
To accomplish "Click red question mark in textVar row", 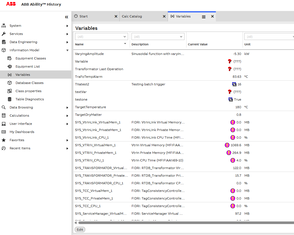I will pos(229,92).
